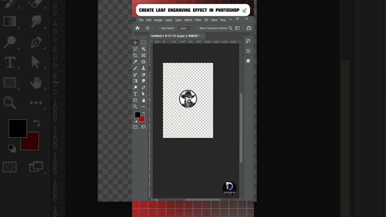Change the screen mode button

pos(144,127)
